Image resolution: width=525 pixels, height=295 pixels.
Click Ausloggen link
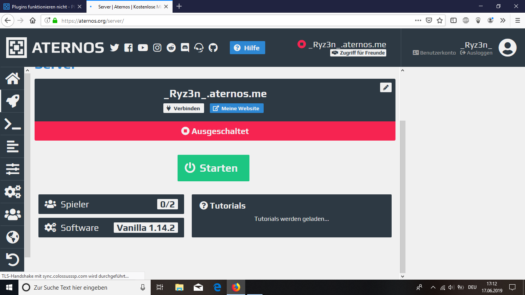click(476, 53)
